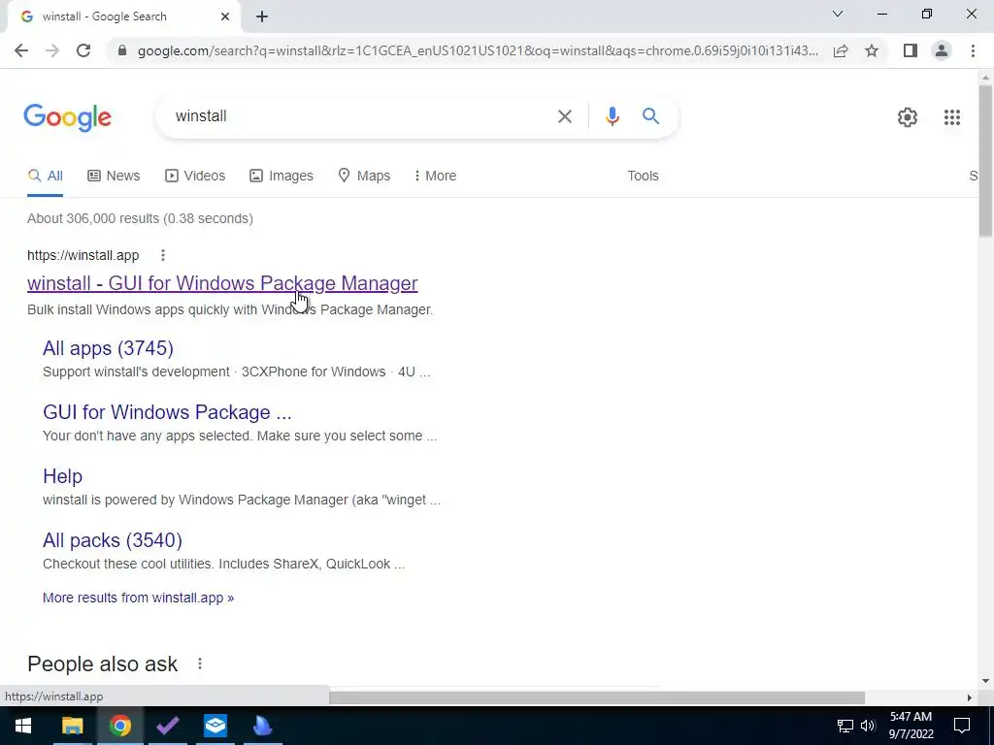Open a new tab with the plus
Viewport: 994px width, 745px height.
[262, 17]
